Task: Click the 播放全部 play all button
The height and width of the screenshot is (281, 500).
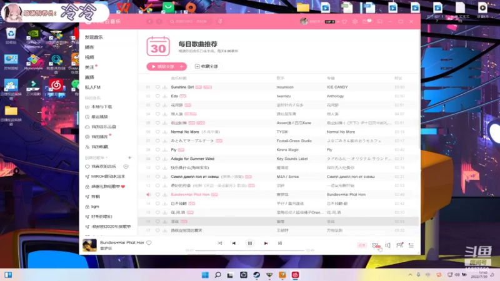Action: 162,66
